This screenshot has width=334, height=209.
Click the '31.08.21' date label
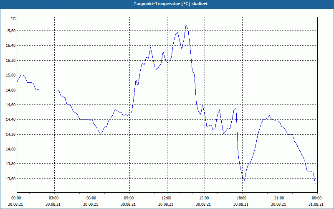(316, 204)
